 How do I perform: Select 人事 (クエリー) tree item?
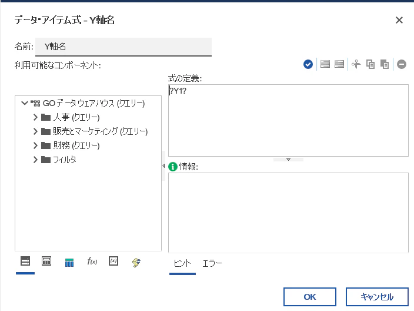click(76, 117)
